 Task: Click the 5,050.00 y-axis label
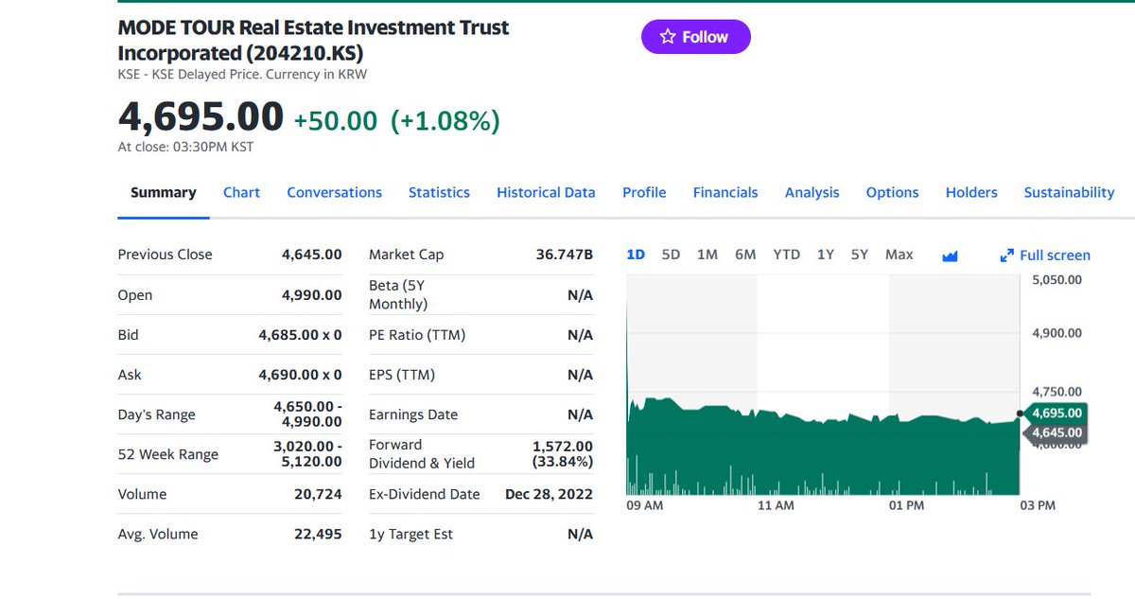pos(1055,280)
